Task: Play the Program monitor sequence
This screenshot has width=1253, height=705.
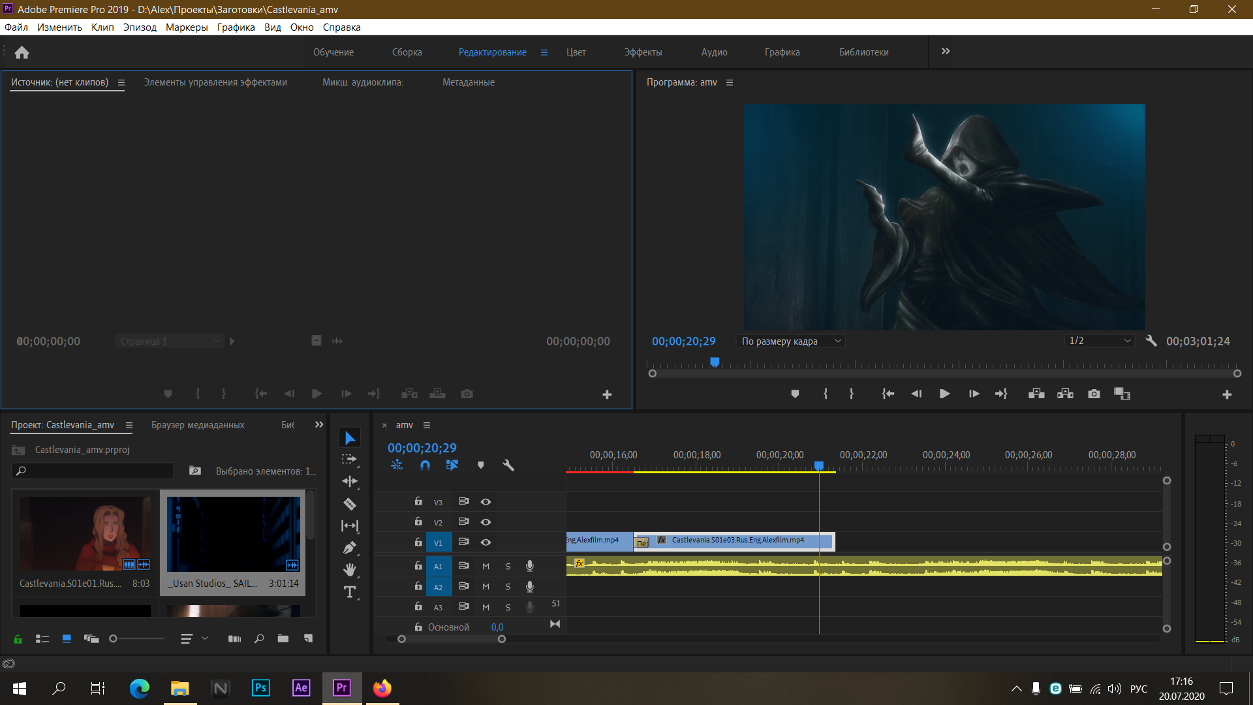Action: 944,394
